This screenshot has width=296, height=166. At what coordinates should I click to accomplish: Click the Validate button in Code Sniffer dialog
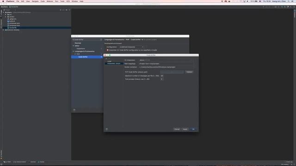coord(189,72)
